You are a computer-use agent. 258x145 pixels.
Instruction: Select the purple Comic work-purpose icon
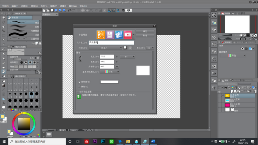coord(110,35)
